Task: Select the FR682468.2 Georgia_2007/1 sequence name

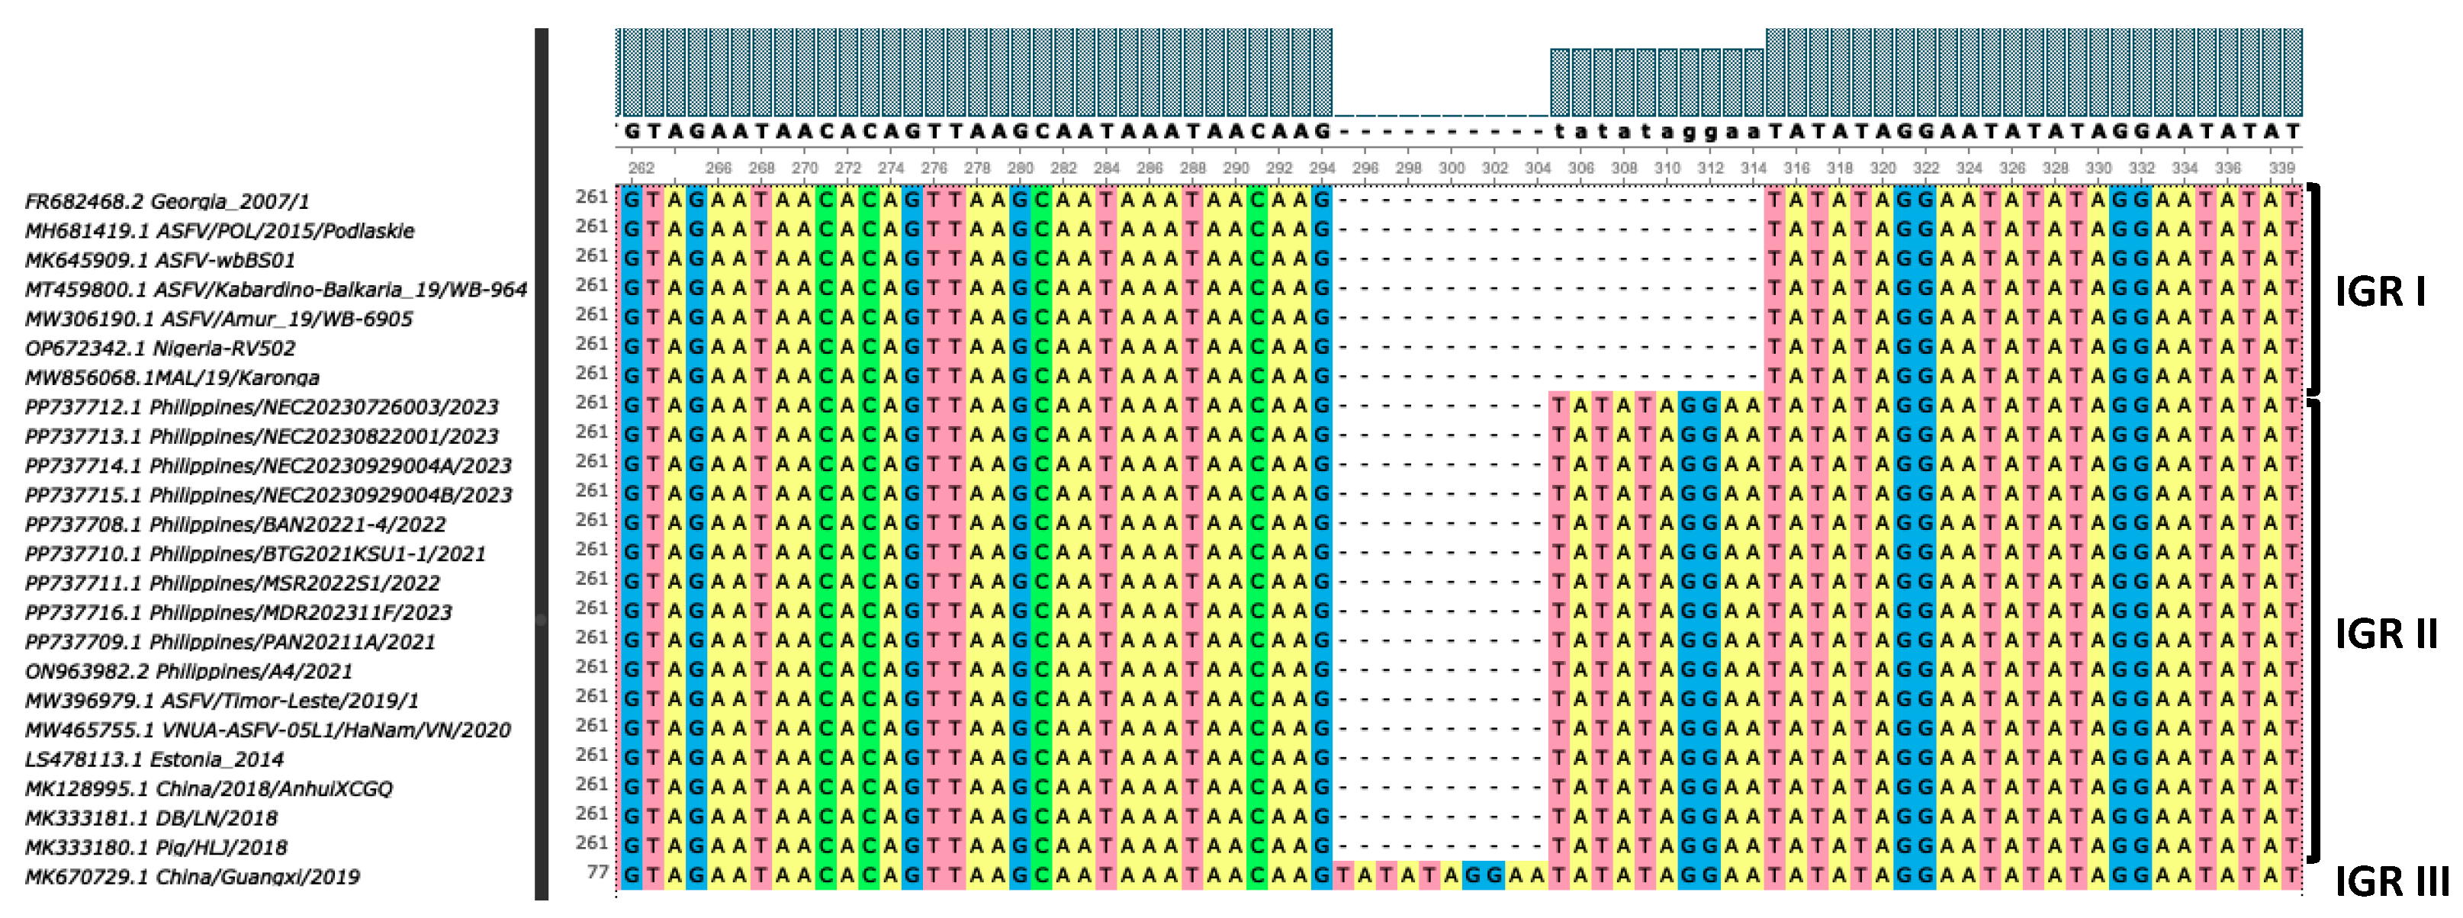Action: coord(167,201)
